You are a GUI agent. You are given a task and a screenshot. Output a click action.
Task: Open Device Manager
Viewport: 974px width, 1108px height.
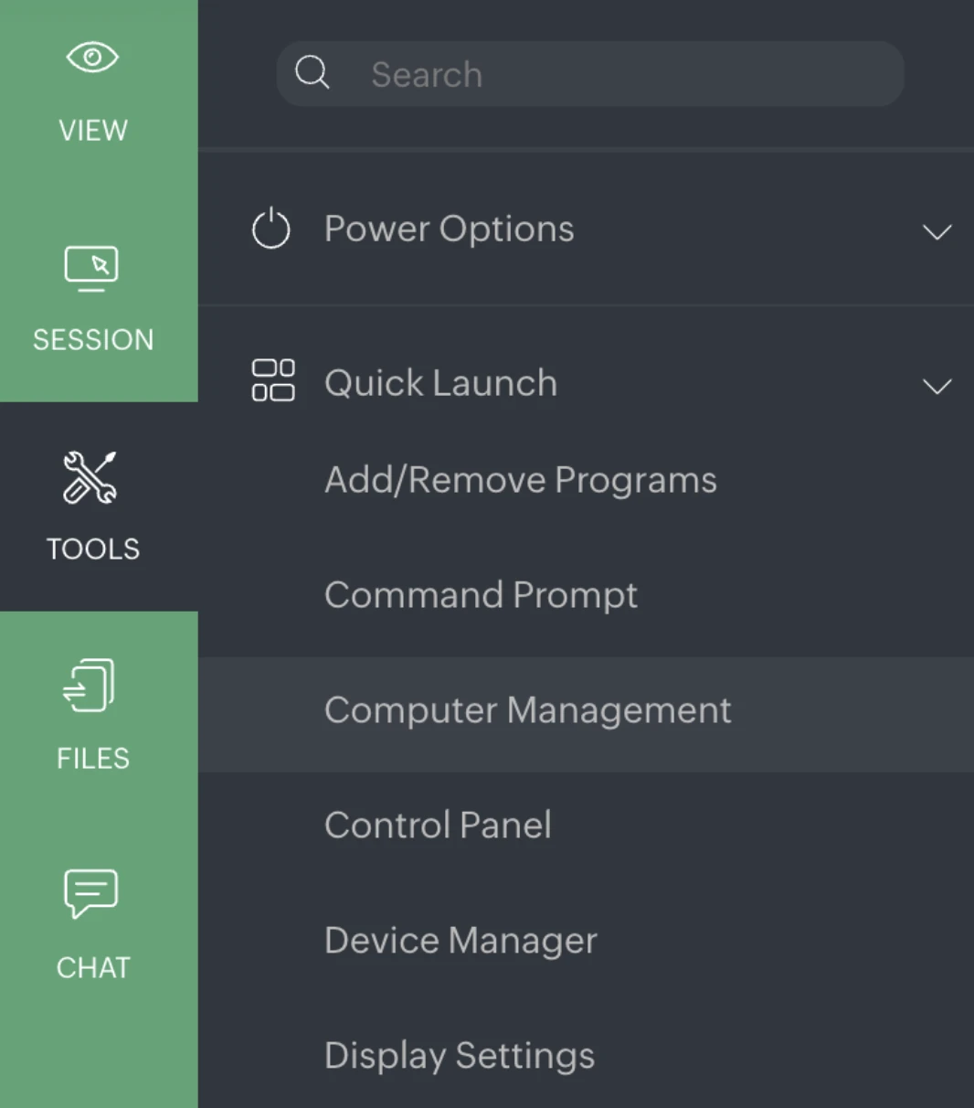point(461,940)
